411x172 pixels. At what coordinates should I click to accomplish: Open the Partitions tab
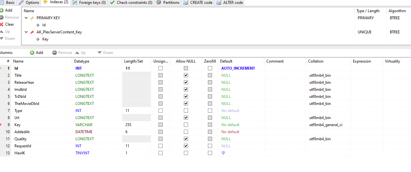[x=168, y=3]
